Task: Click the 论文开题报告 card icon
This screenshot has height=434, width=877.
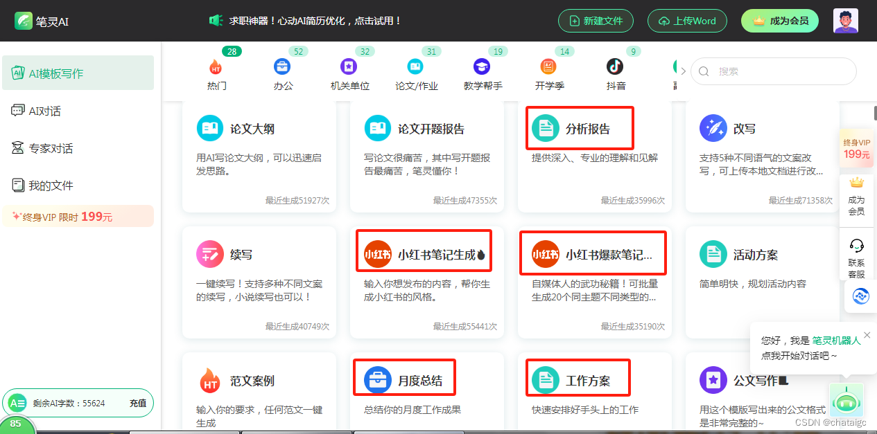Action: [378, 128]
